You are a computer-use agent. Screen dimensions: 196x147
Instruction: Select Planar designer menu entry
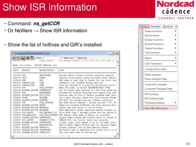coord(161,75)
